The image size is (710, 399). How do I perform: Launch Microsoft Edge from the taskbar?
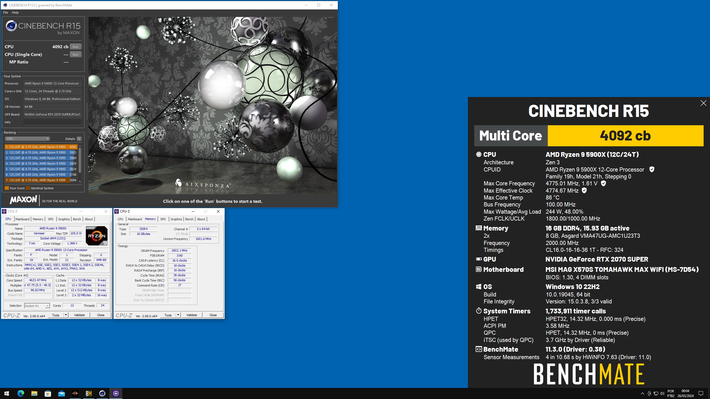coord(21,393)
